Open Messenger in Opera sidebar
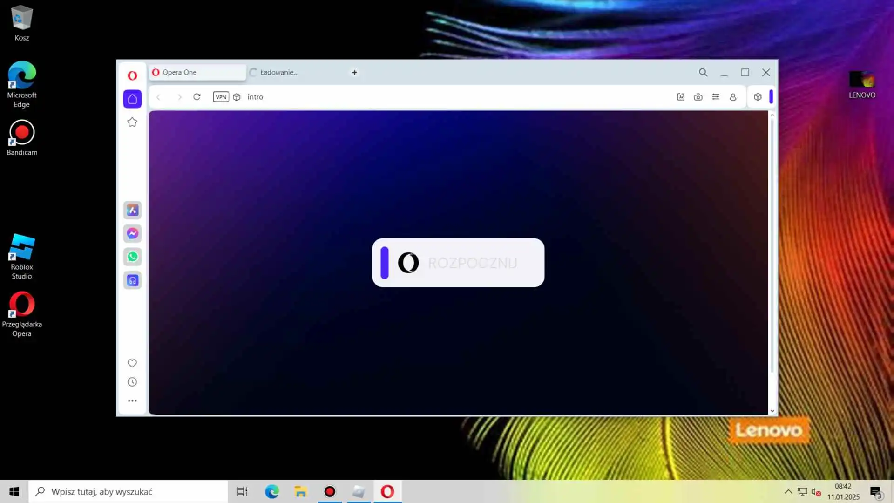Viewport: 894px width, 503px height. coord(132,233)
